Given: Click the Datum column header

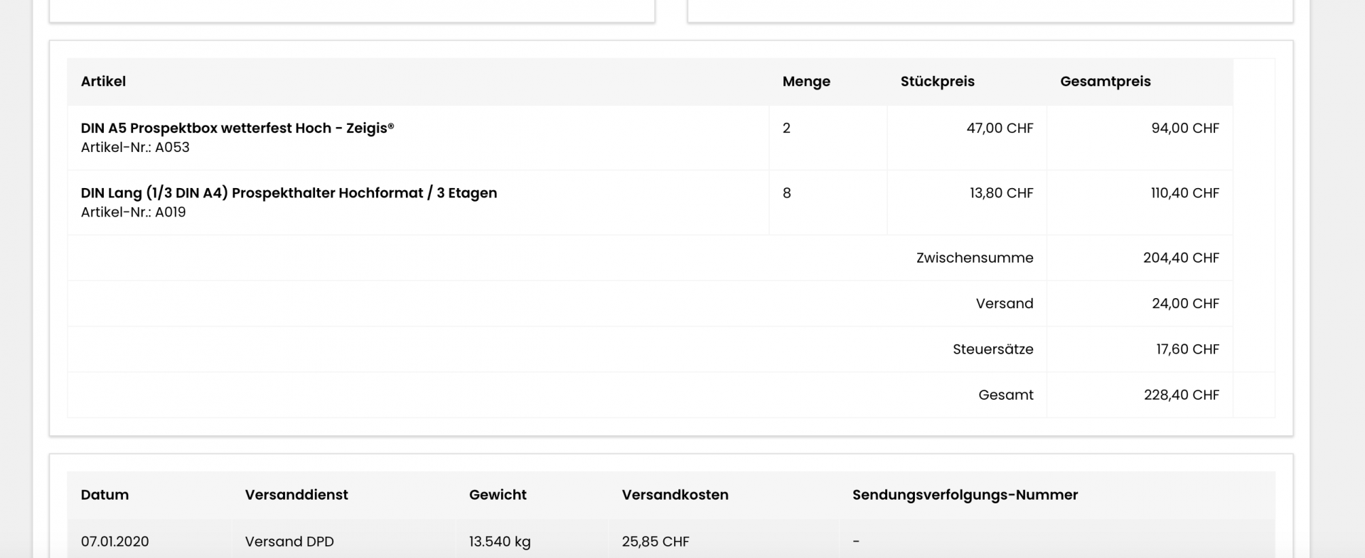Looking at the screenshot, I should (105, 495).
